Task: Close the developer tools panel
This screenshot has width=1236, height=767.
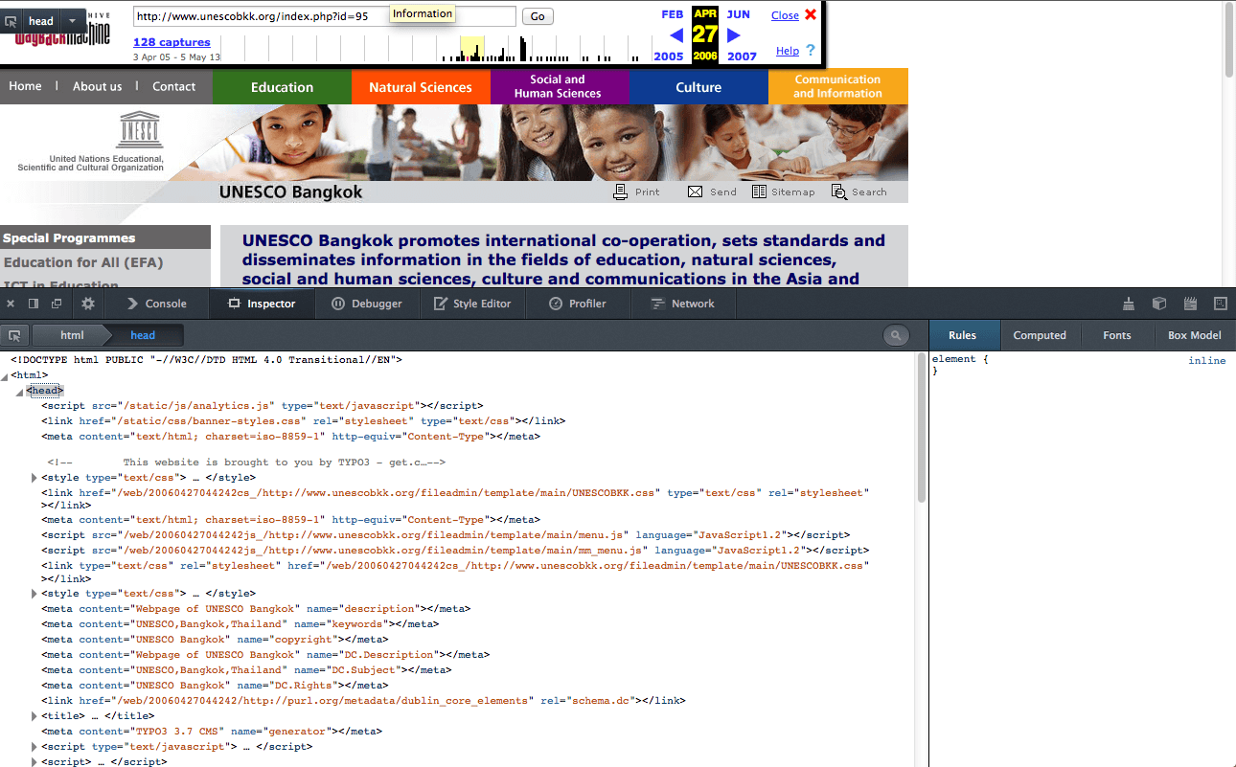Action: coord(11,304)
